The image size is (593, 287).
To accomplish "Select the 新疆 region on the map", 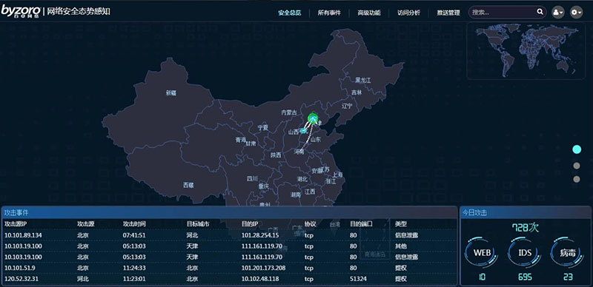I will point(171,92).
